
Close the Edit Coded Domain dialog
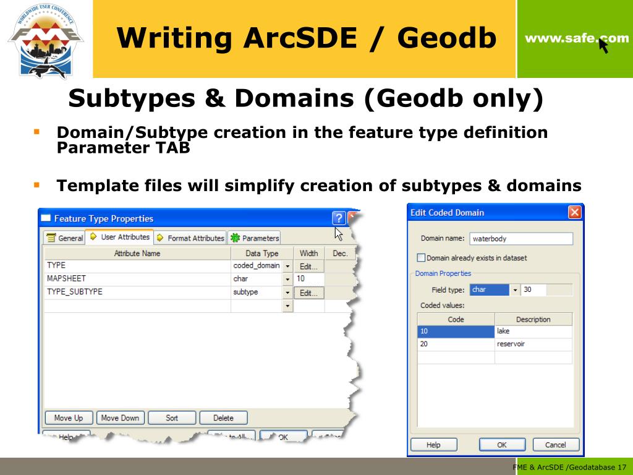pos(574,212)
